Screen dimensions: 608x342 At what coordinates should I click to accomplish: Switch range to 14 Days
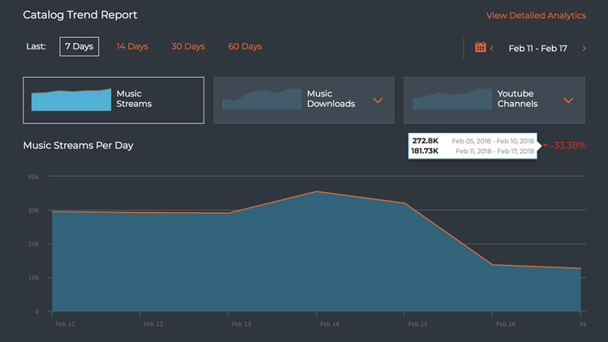tap(132, 46)
